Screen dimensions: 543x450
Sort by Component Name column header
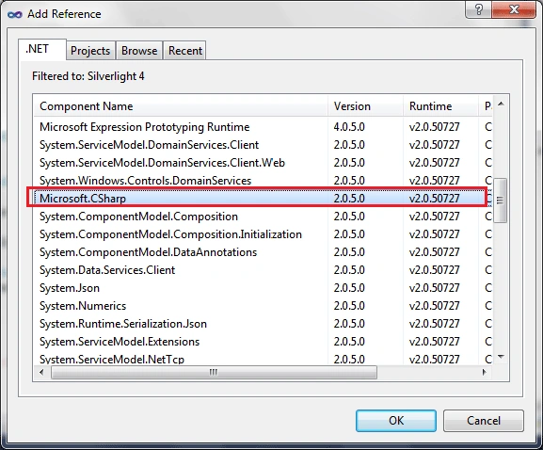(x=181, y=106)
